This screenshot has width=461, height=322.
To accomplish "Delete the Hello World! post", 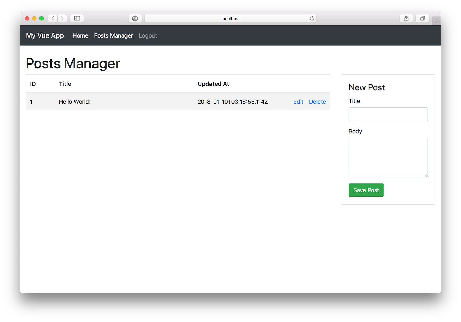I will (317, 102).
